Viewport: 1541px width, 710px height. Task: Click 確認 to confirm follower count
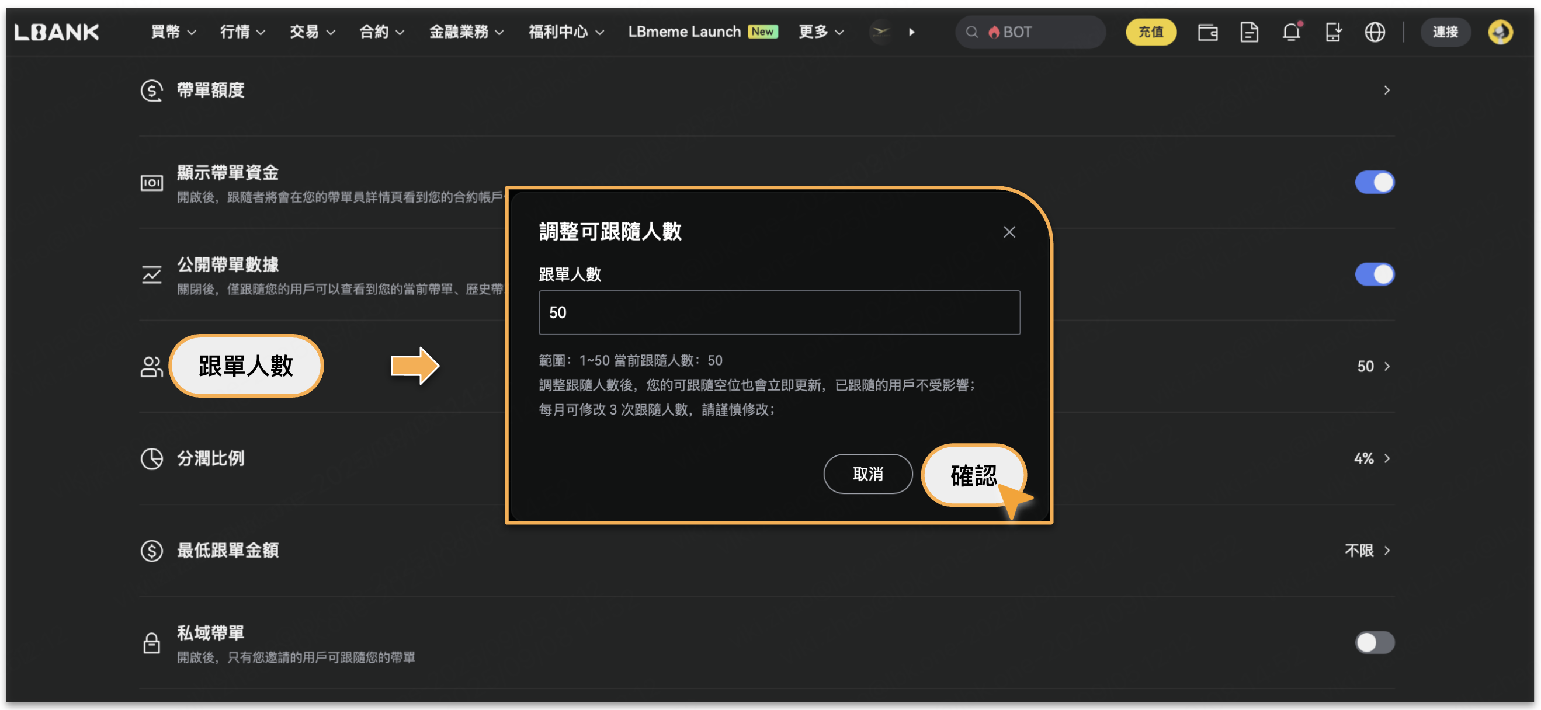click(973, 475)
